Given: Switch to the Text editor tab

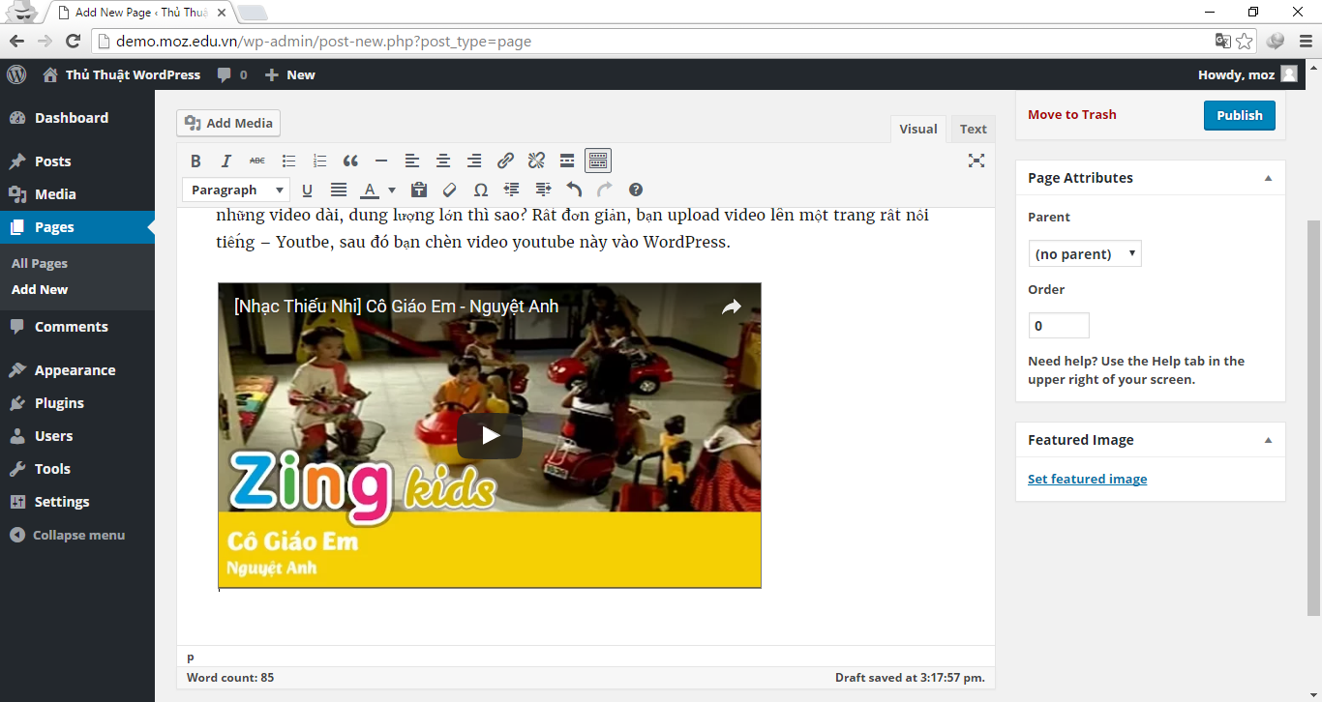Looking at the screenshot, I should pos(973,129).
